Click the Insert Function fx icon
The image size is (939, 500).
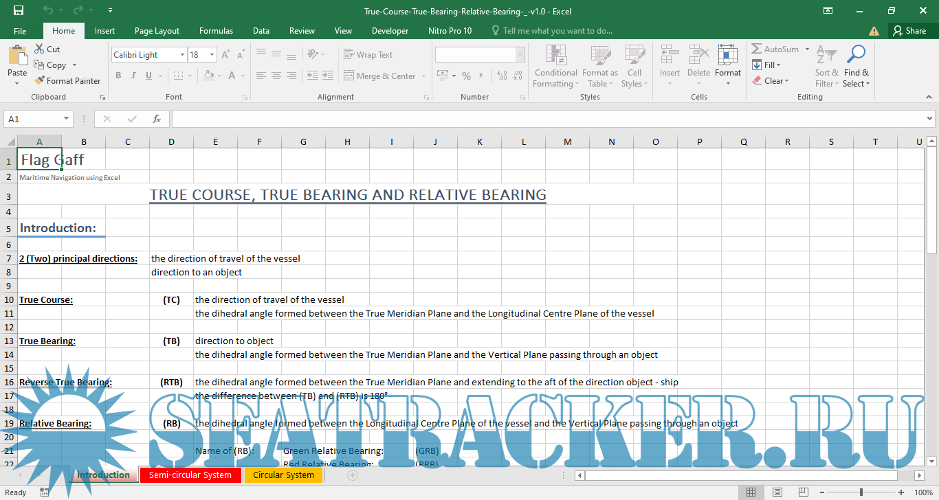(157, 119)
